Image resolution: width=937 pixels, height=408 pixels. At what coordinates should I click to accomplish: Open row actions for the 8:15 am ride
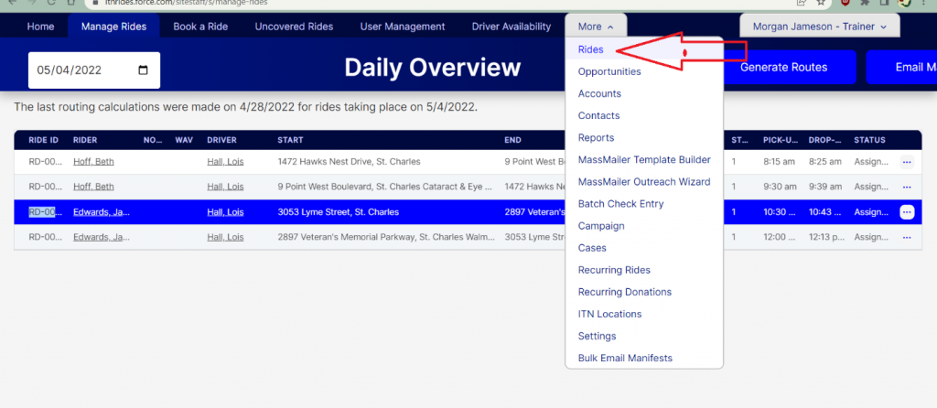[907, 162]
